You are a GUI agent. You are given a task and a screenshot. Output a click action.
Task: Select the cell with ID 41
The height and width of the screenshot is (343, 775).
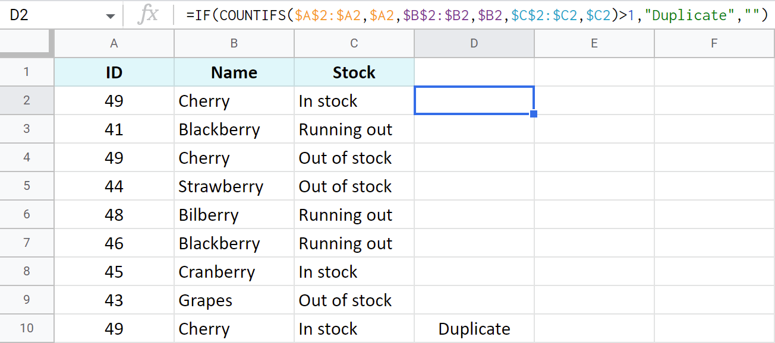tap(114, 129)
